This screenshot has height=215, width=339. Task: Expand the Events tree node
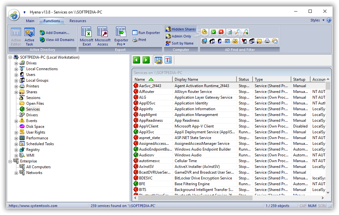pos(16,121)
